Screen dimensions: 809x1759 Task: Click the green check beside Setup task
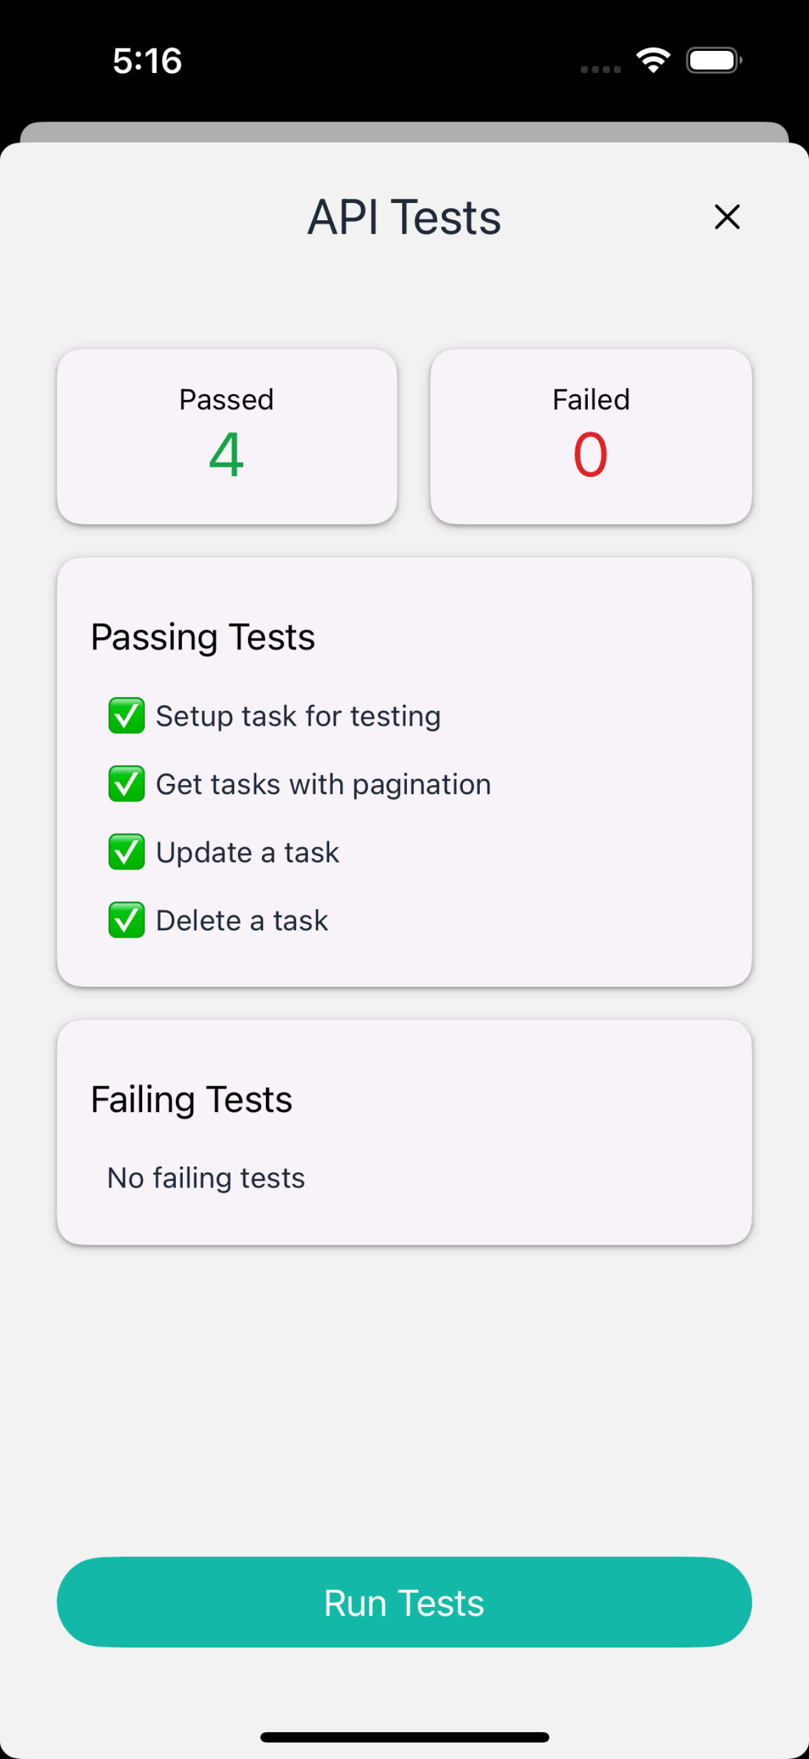[x=127, y=716]
